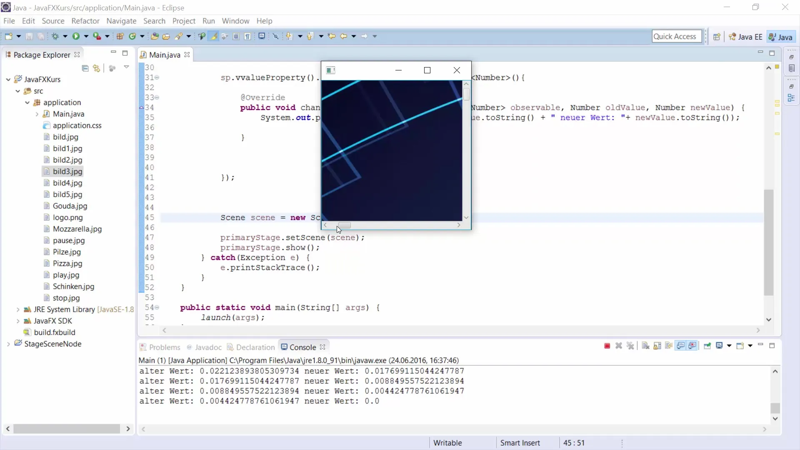The width and height of the screenshot is (800, 450).
Task: Select Mozzarella.jpg in Package Explorer
Action: pos(72,229)
